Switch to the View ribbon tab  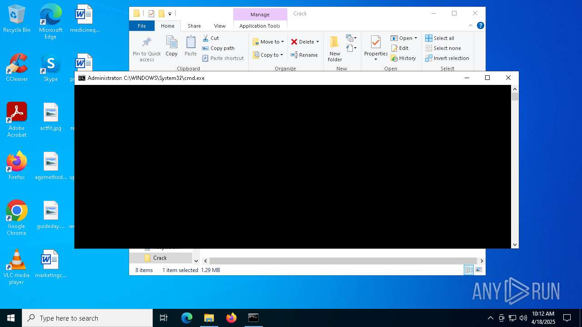point(220,26)
